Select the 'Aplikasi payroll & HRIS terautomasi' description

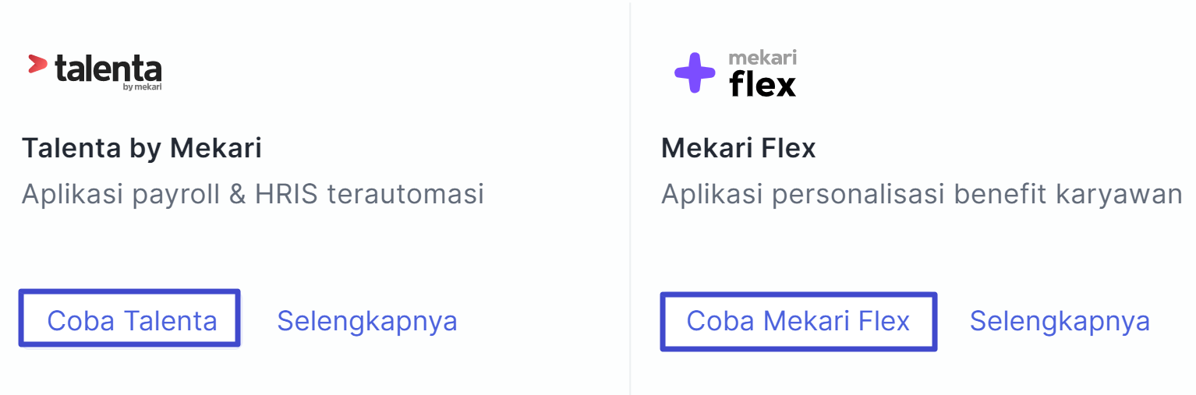point(253,194)
